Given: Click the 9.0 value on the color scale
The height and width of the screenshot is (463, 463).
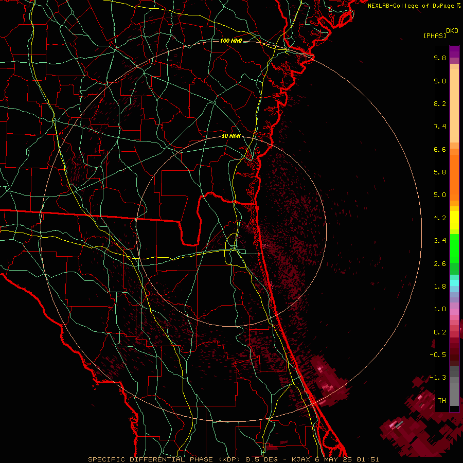Looking at the screenshot, I should click(440, 81).
